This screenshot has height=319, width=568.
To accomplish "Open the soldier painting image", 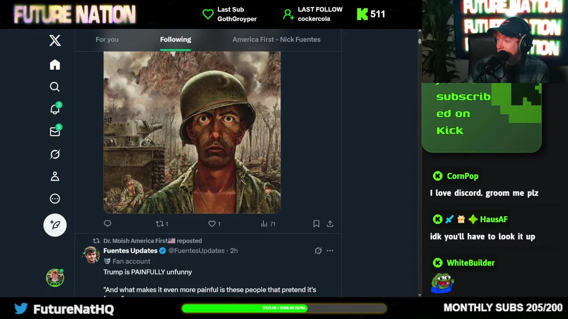I will tap(192, 132).
